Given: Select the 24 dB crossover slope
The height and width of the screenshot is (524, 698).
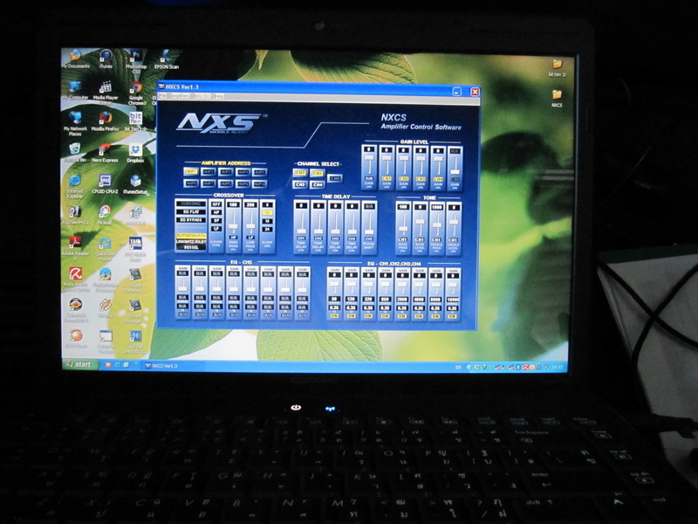Looking at the screenshot, I should pos(267,229).
